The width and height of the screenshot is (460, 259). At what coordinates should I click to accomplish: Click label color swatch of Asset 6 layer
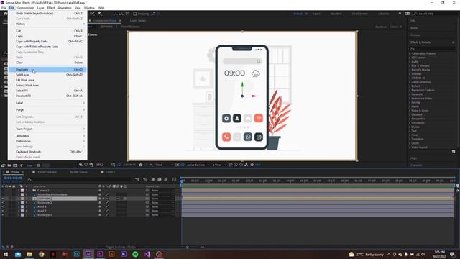(22, 206)
